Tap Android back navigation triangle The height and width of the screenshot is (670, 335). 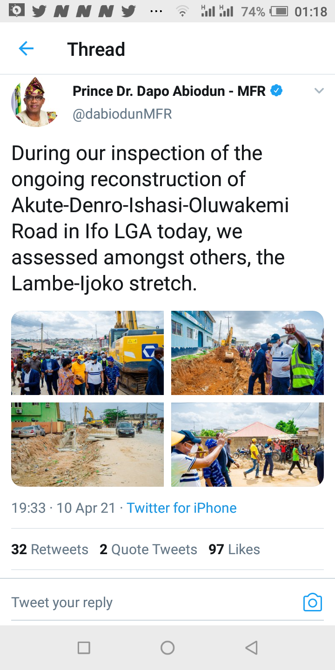(251, 647)
